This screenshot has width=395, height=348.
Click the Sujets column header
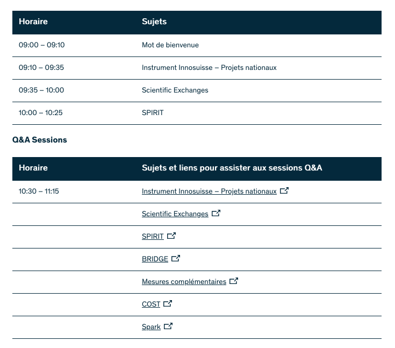click(154, 22)
